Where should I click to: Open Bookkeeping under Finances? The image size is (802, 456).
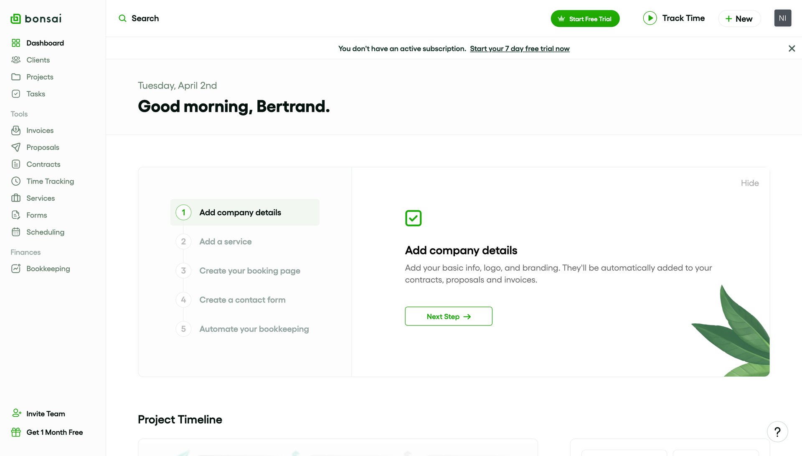pos(48,268)
